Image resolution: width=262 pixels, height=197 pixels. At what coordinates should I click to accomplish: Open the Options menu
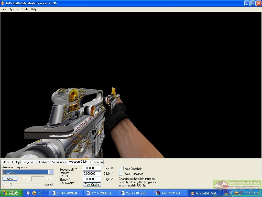(13, 9)
